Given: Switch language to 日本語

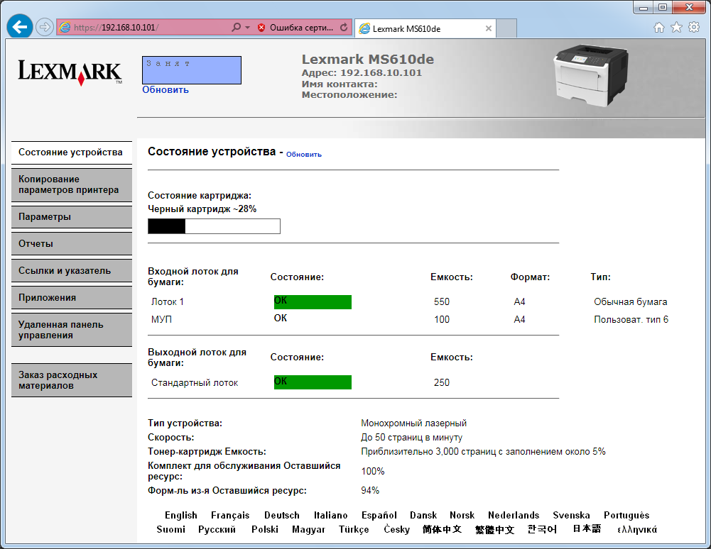Looking at the screenshot, I should (x=587, y=528).
